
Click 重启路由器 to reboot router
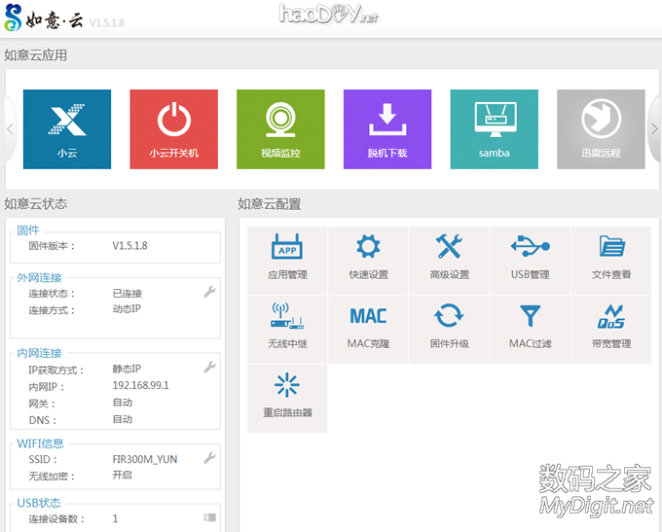click(x=287, y=398)
